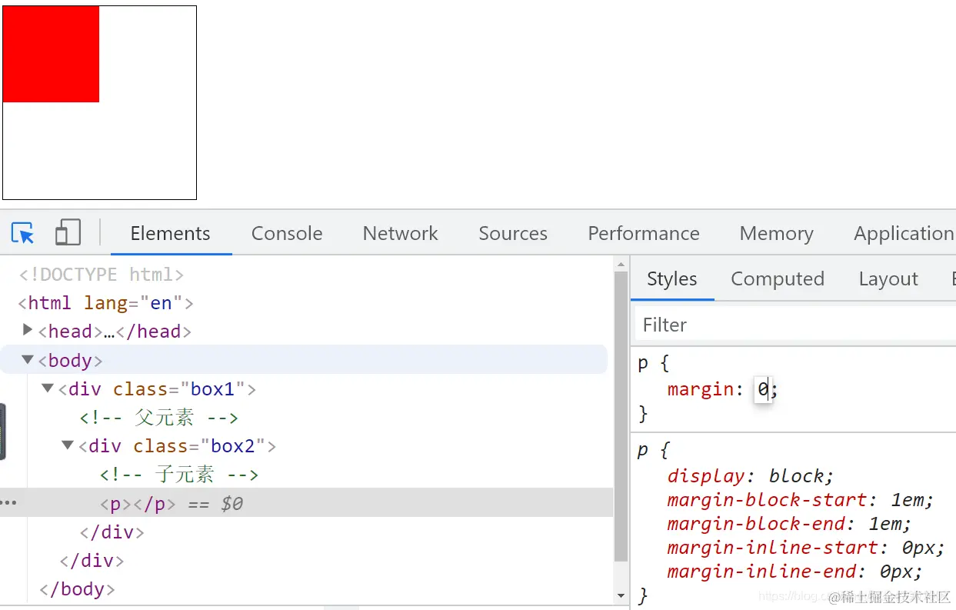Screen dimensions: 956x610
Task: Open the Sources tab
Action: 513,233
